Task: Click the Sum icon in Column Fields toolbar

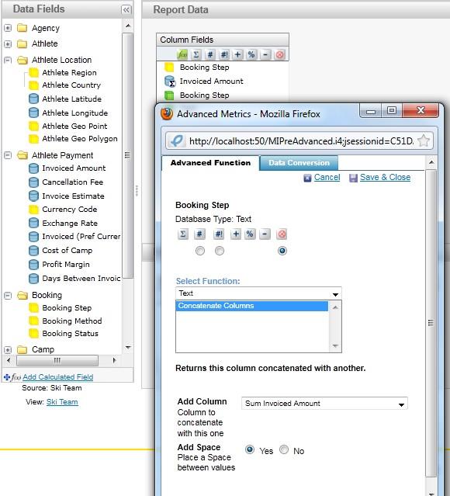Action: click(x=196, y=55)
